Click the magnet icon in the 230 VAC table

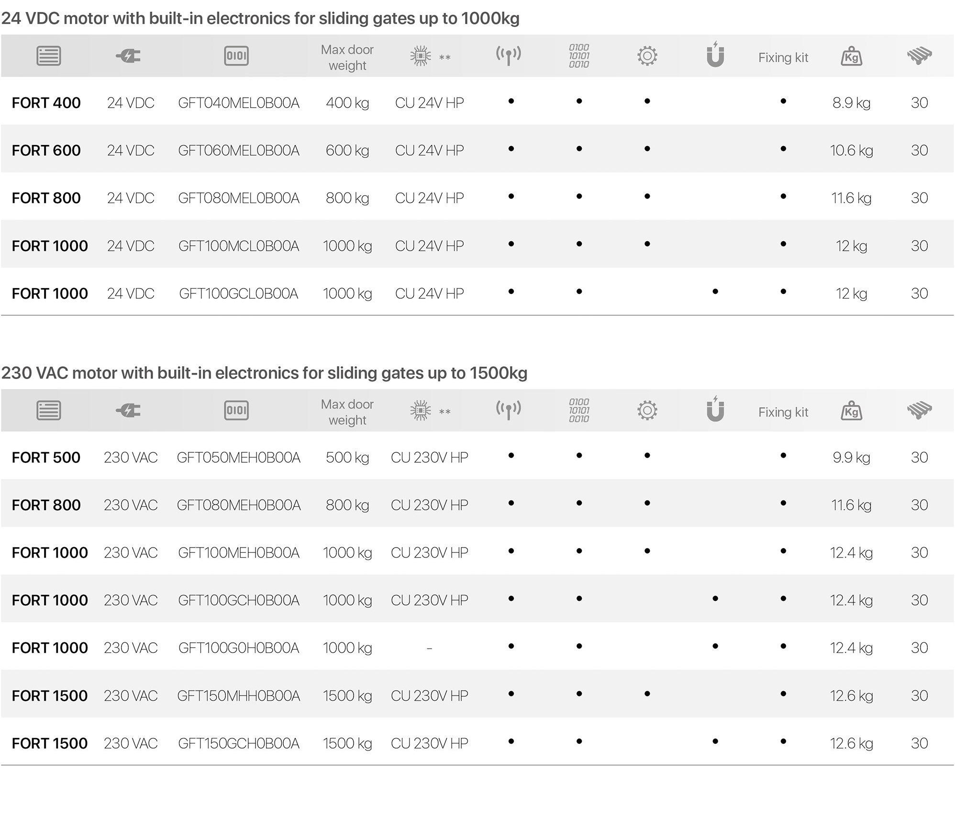pyautogui.click(x=715, y=409)
